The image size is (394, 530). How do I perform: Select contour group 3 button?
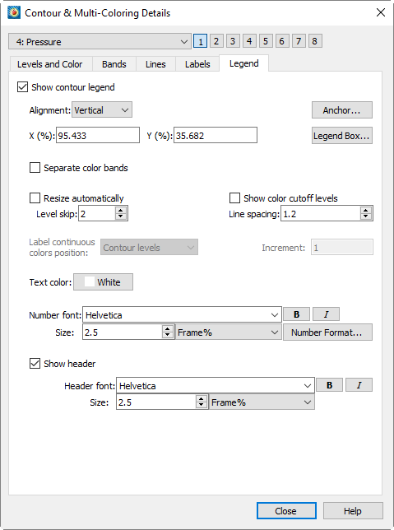click(233, 41)
